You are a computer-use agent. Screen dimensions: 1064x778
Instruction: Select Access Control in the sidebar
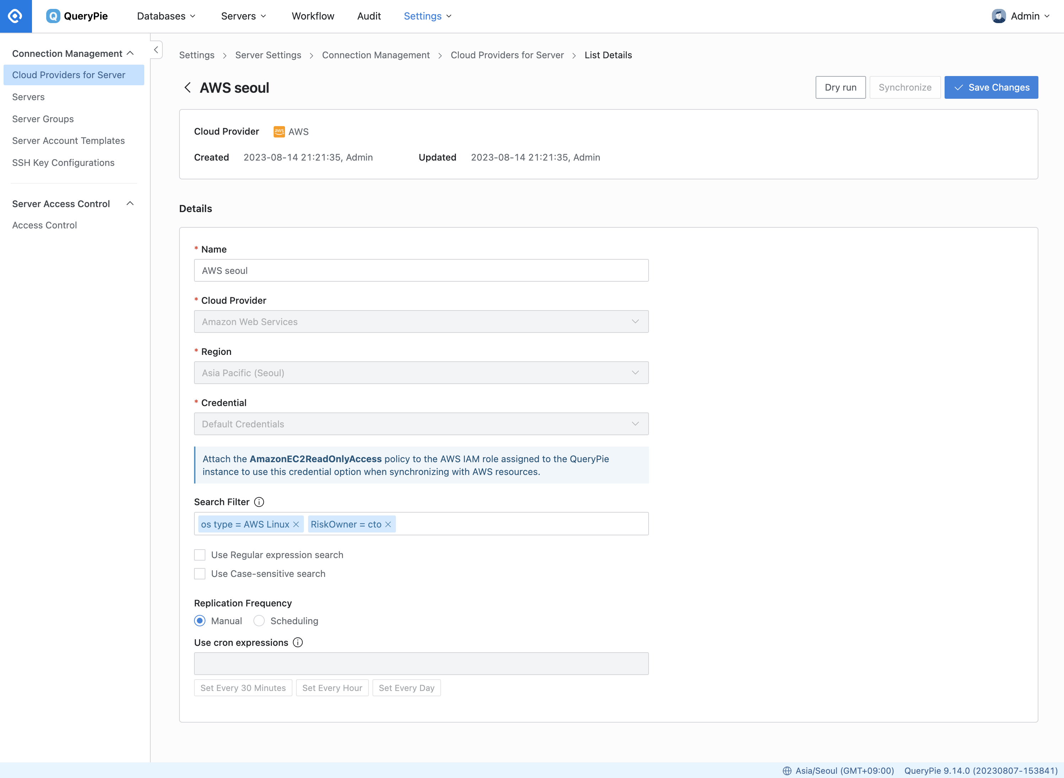(44, 225)
